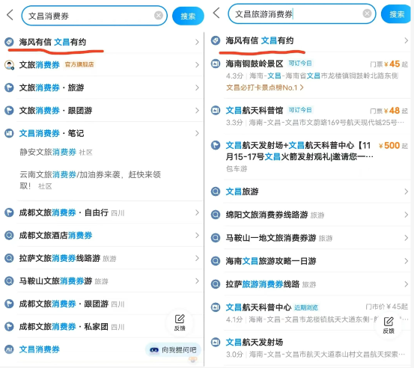Click magnifier icon beside 文昌旅游 suggestion
The width and height of the screenshot is (414, 368).
[216, 191]
